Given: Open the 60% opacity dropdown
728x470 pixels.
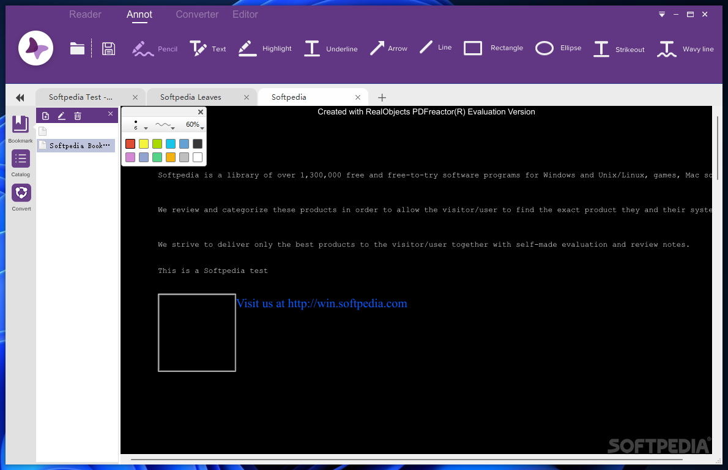Looking at the screenshot, I should pyautogui.click(x=195, y=124).
